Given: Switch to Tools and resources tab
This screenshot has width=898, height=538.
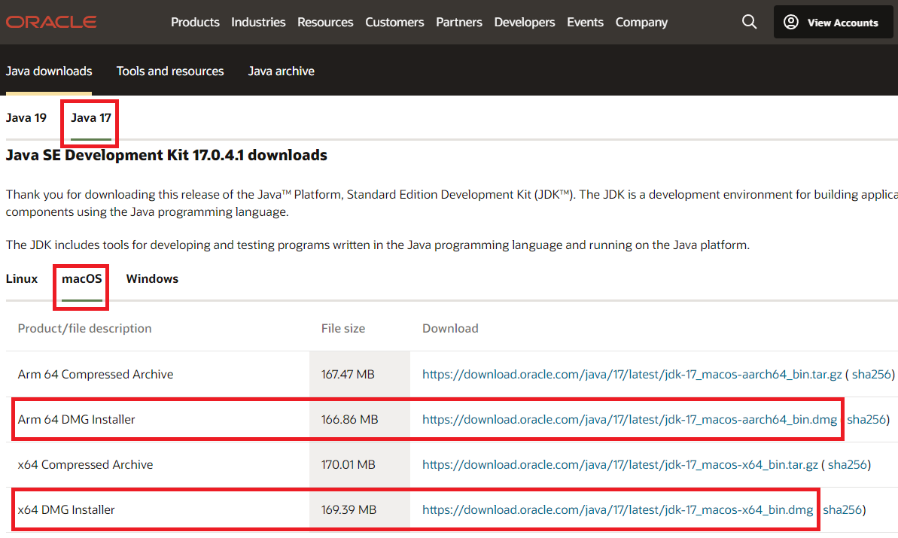Looking at the screenshot, I should (170, 71).
